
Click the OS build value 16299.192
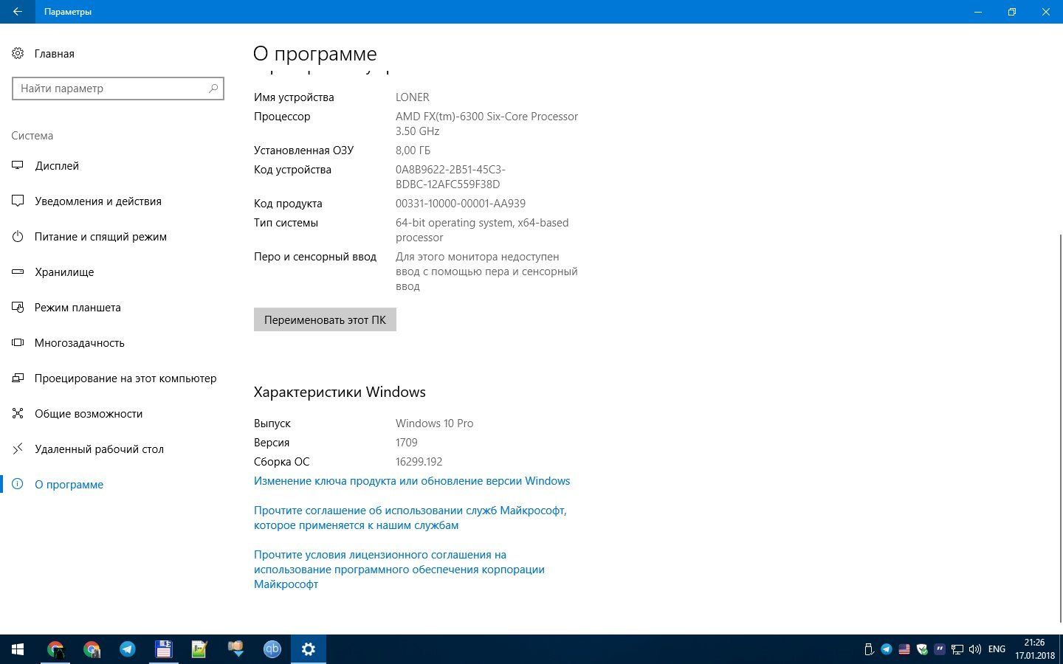[419, 462]
